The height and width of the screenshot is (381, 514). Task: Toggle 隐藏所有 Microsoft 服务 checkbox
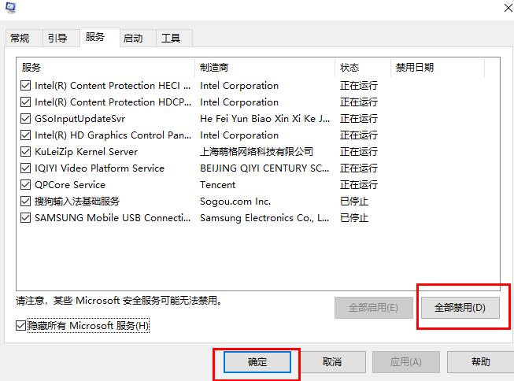pyautogui.click(x=21, y=325)
